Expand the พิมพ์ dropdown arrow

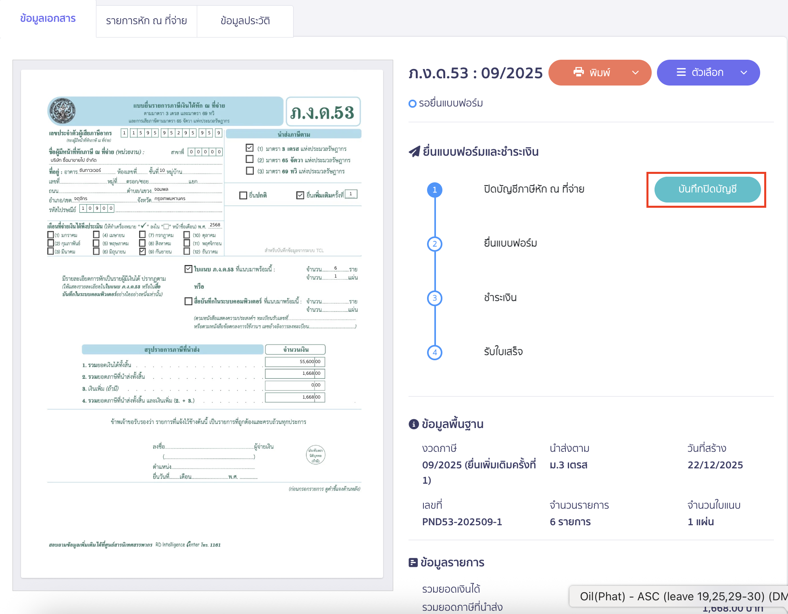[636, 73]
